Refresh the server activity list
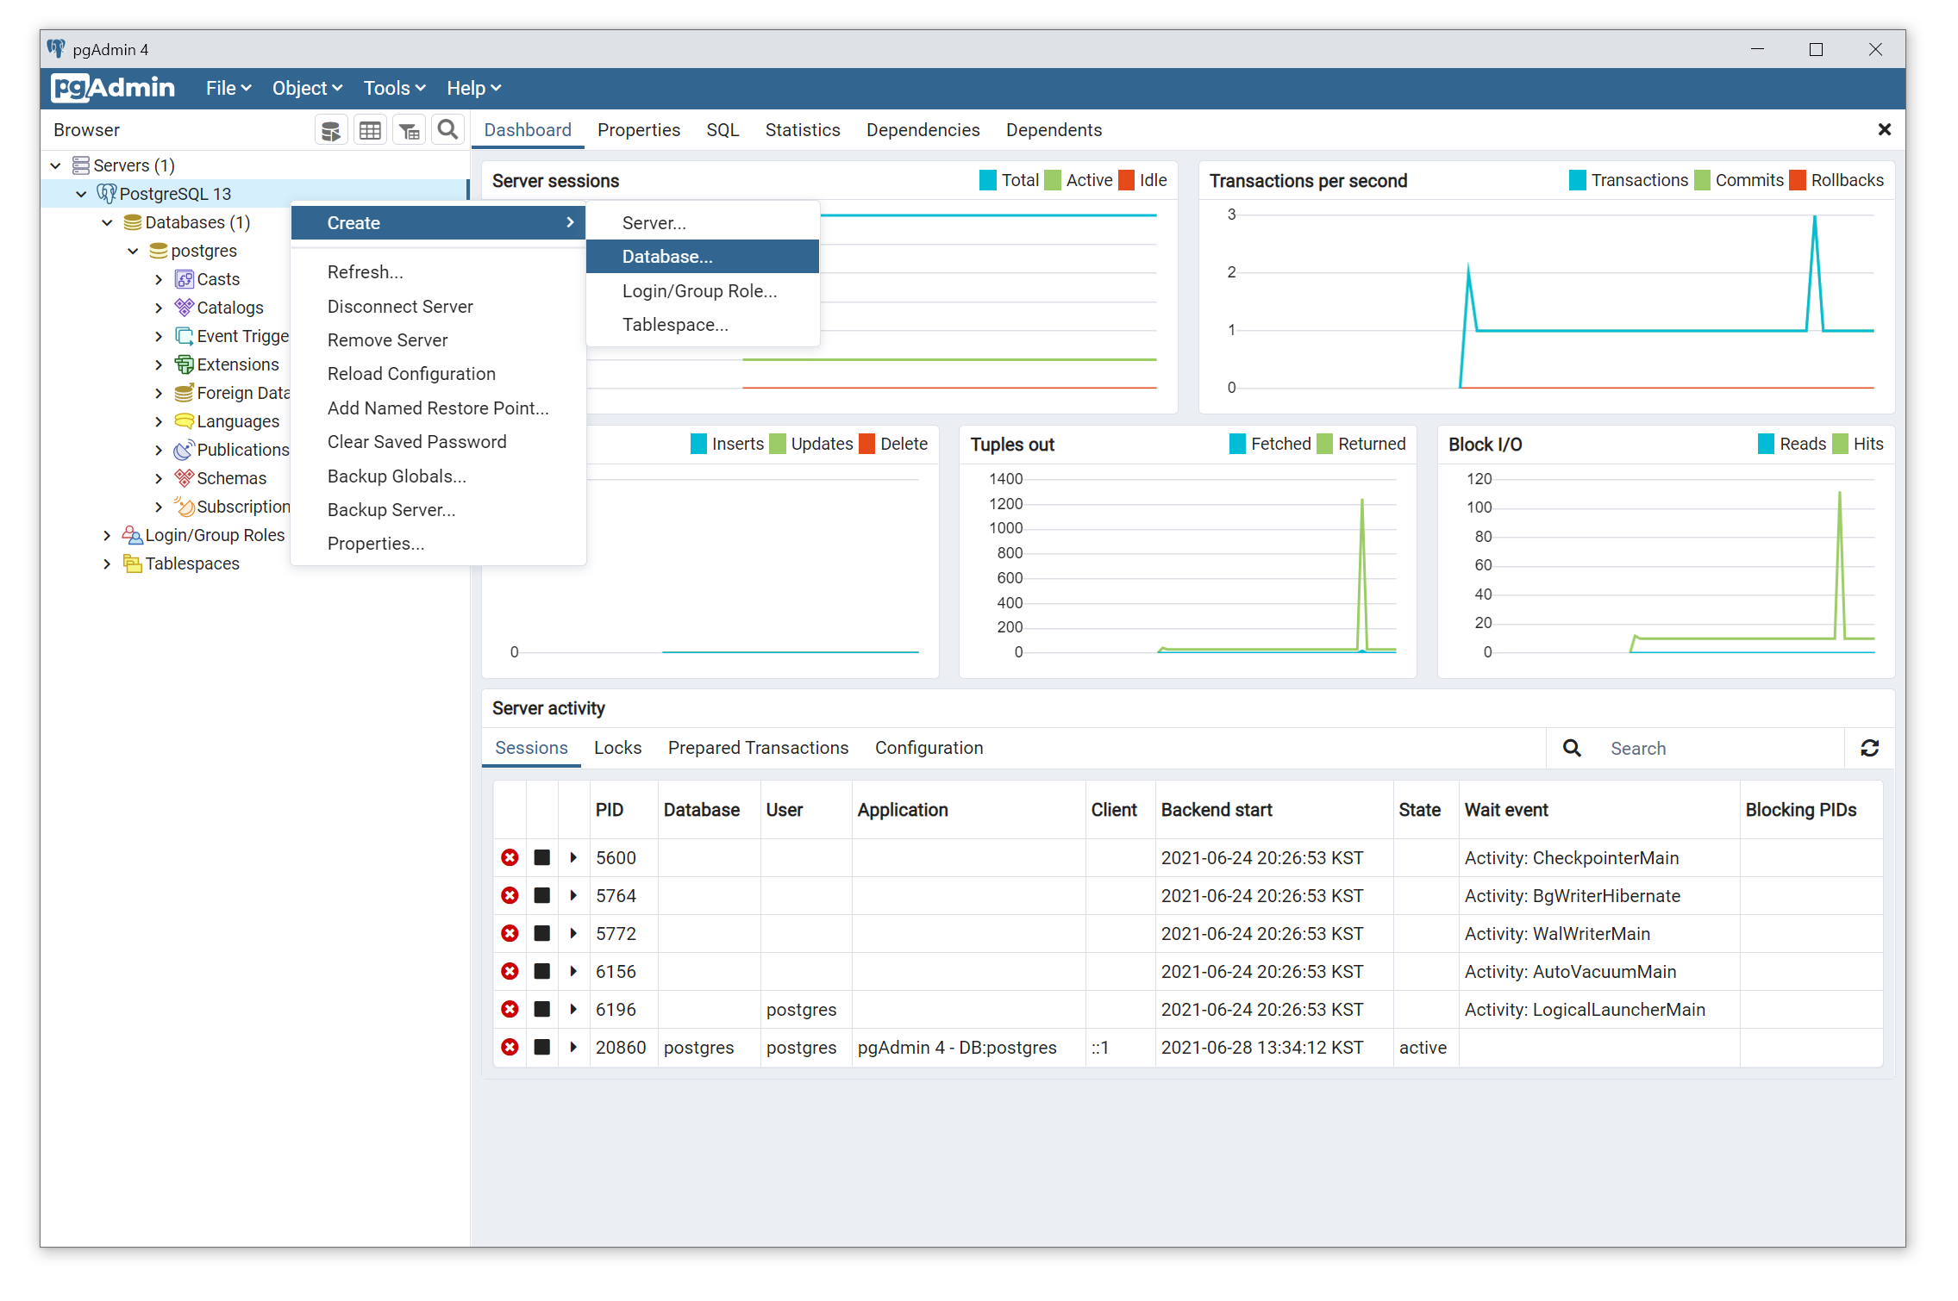This screenshot has height=1301, width=1958. [x=1868, y=748]
